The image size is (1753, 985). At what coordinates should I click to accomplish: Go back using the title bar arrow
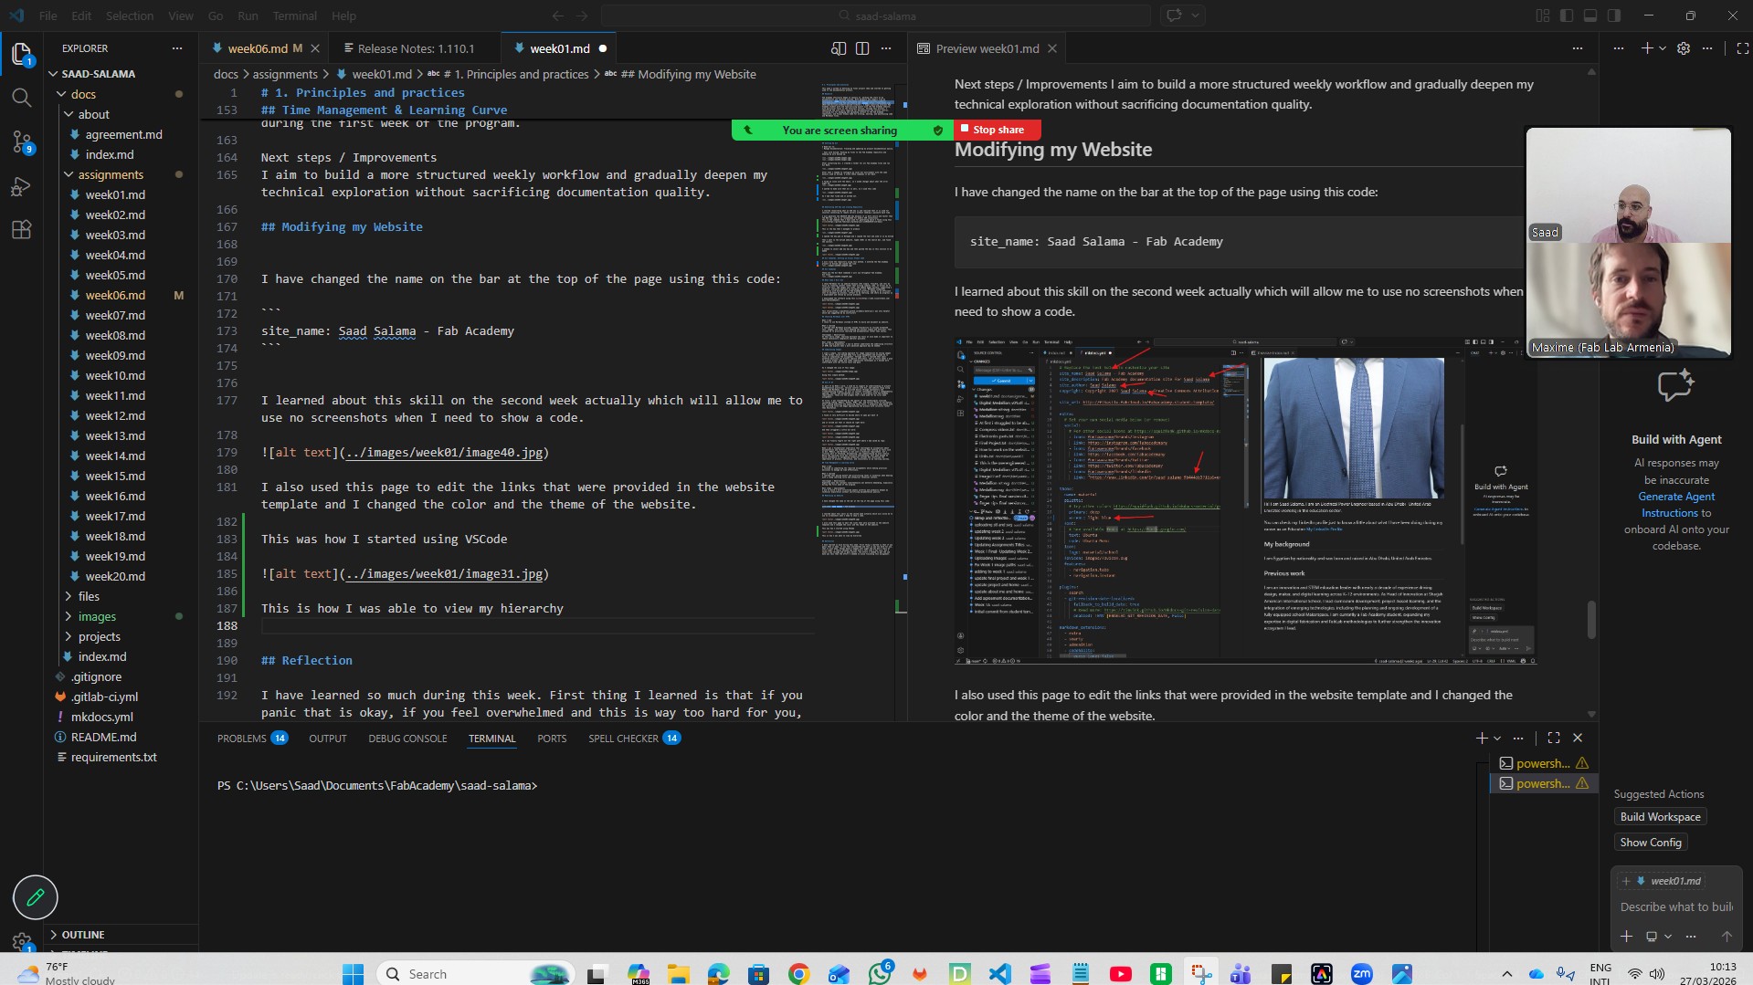558,16
